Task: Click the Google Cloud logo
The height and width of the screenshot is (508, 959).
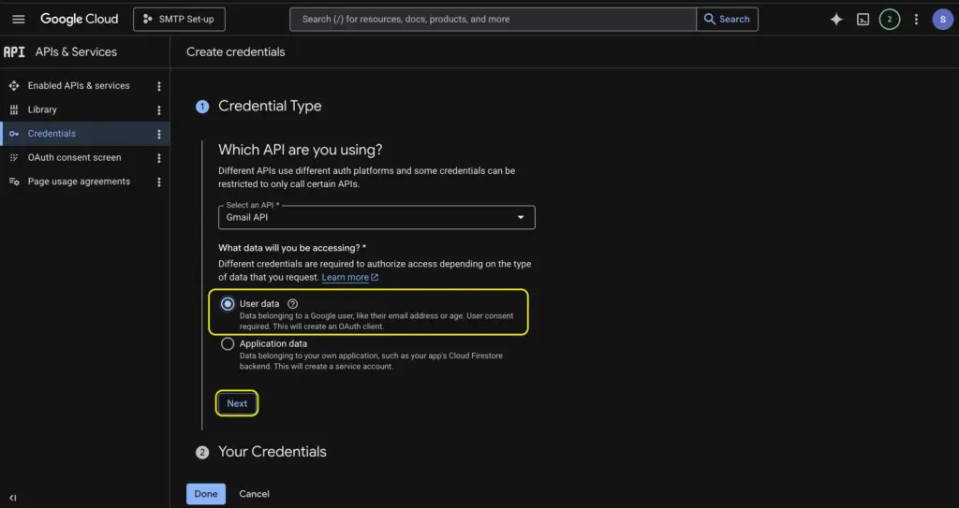Action: point(80,19)
